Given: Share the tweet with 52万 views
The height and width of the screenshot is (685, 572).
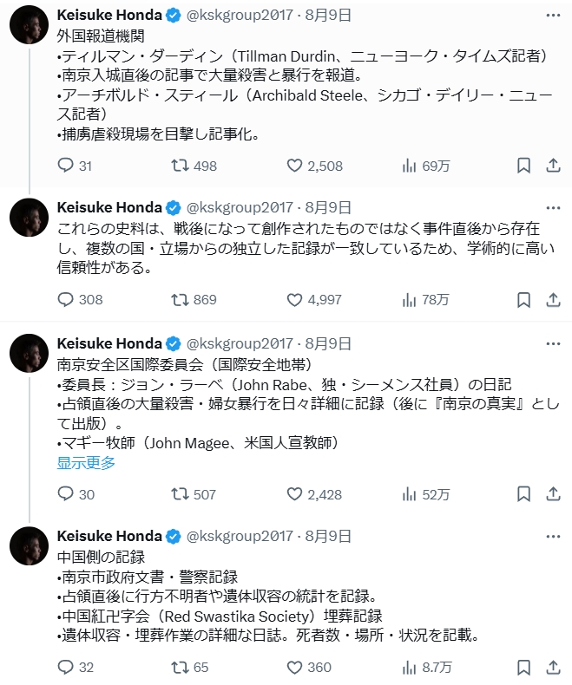Looking at the screenshot, I should coord(553,495).
